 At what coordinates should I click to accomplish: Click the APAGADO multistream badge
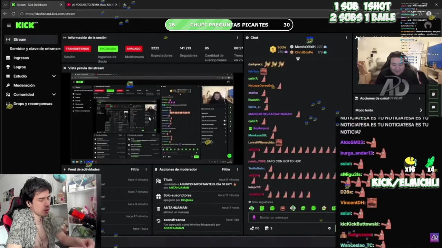click(133, 49)
